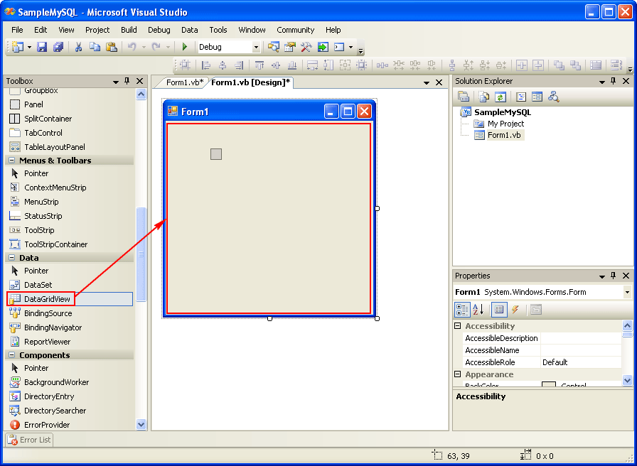Open Properties Window from the main toolbar icon
Image resolution: width=637 pixels, height=466 pixels.
289,47
